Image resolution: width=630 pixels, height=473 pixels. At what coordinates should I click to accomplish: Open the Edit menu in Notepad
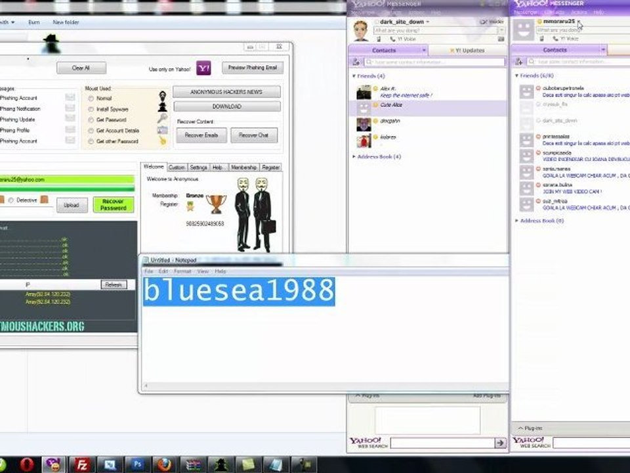(x=163, y=271)
